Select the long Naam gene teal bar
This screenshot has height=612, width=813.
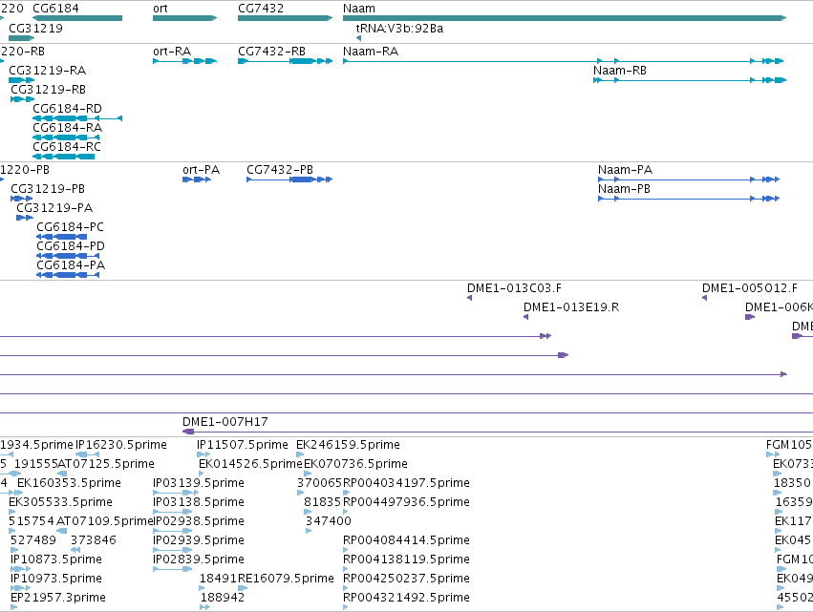pos(565,18)
